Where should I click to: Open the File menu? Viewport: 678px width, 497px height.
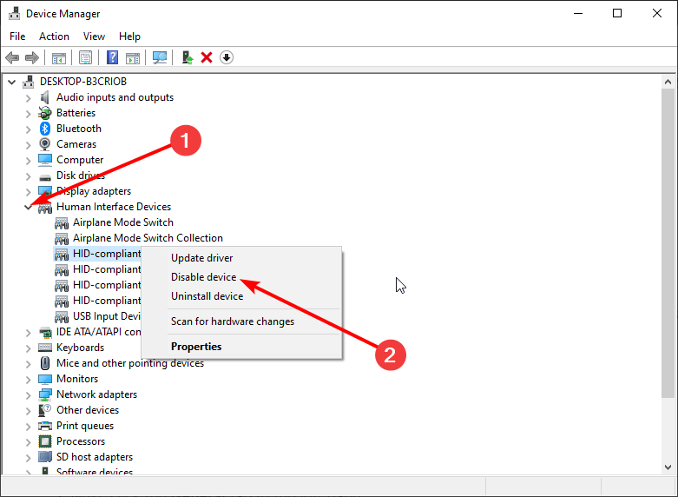[x=17, y=36]
